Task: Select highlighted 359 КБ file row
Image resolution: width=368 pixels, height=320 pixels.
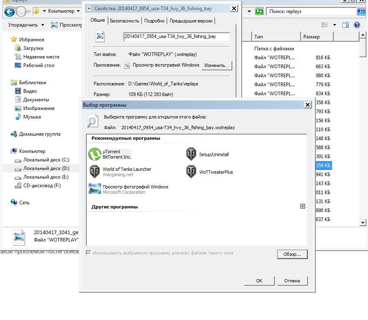Action: (323, 166)
